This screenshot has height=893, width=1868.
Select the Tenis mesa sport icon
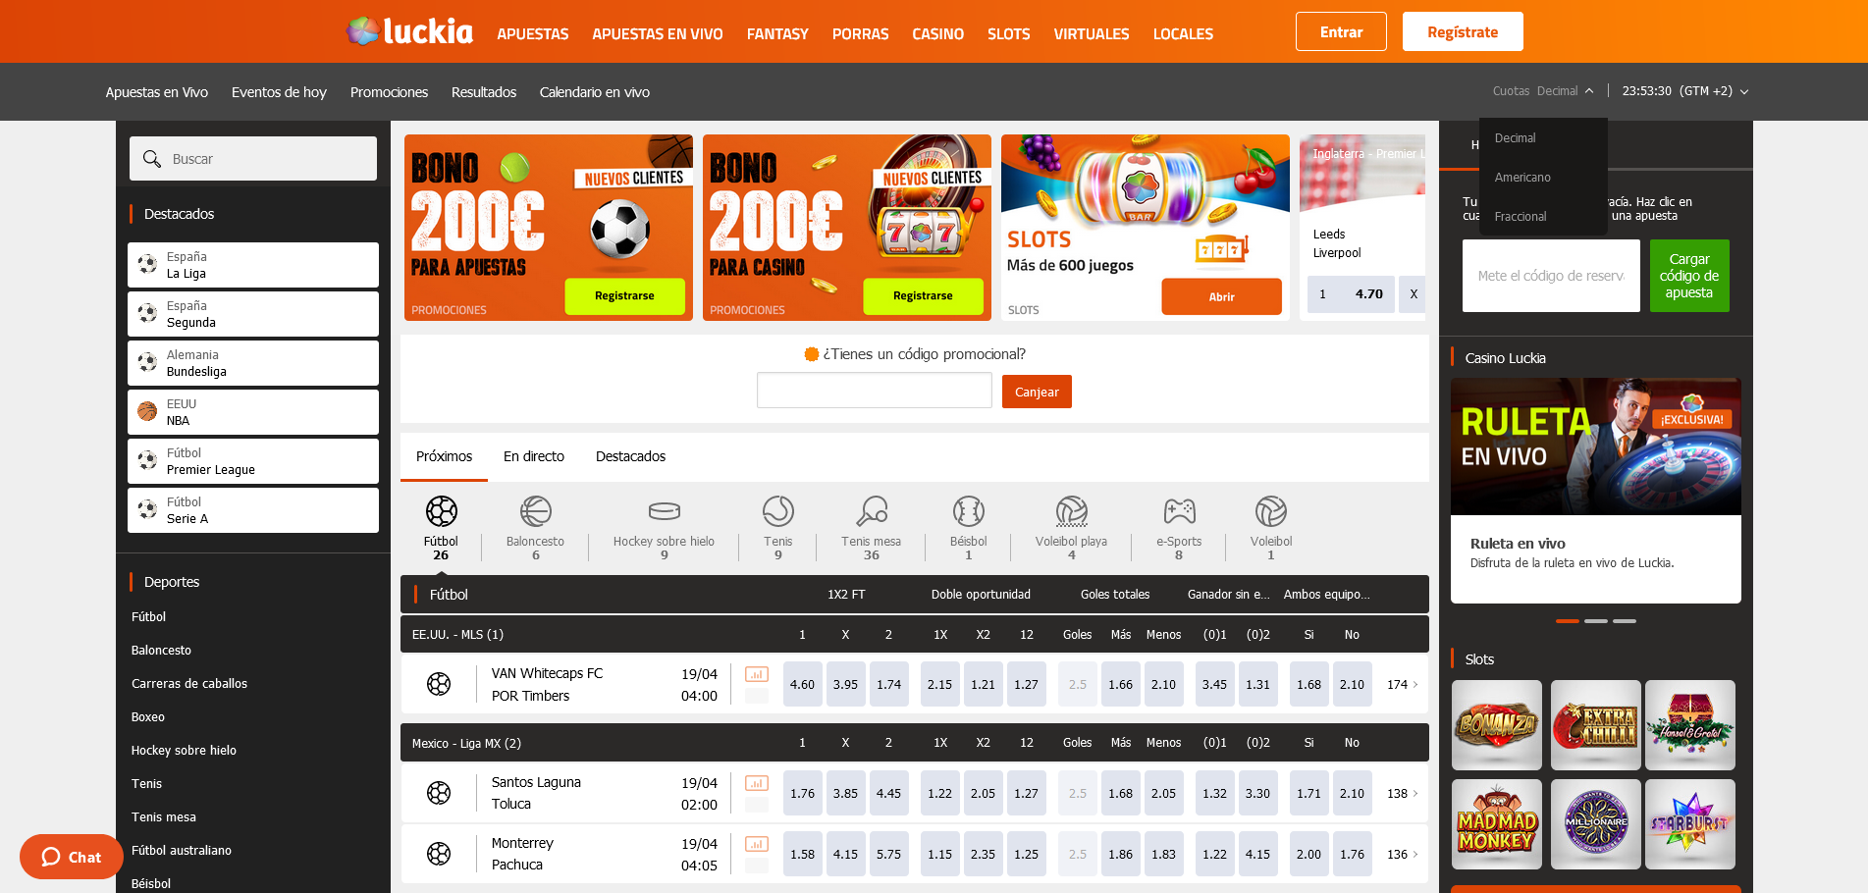[871, 511]
